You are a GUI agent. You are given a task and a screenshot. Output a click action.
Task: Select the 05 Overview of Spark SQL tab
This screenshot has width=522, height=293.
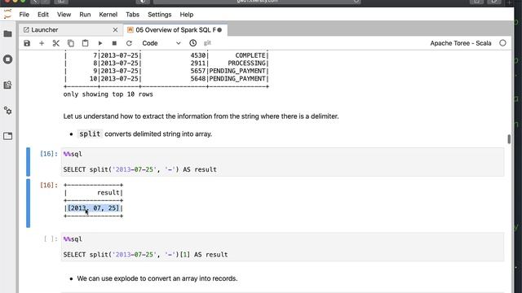tap(175, 30)
